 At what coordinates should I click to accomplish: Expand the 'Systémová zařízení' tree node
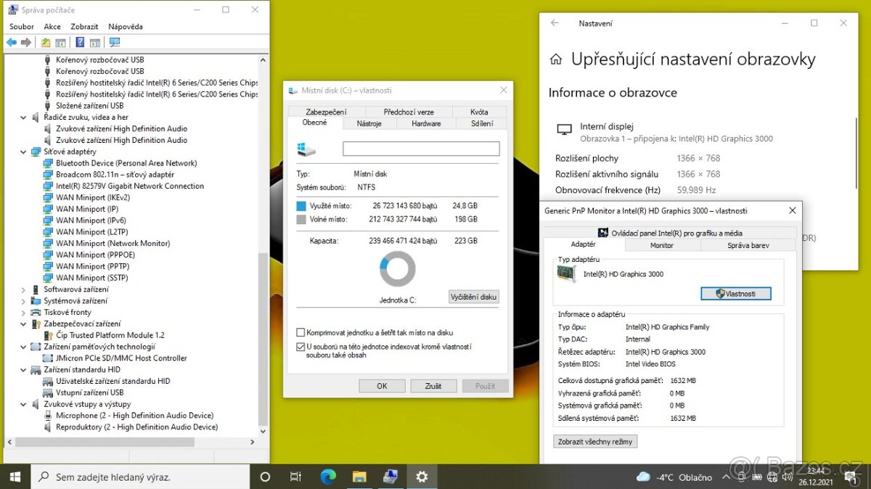tap(23, 300)
